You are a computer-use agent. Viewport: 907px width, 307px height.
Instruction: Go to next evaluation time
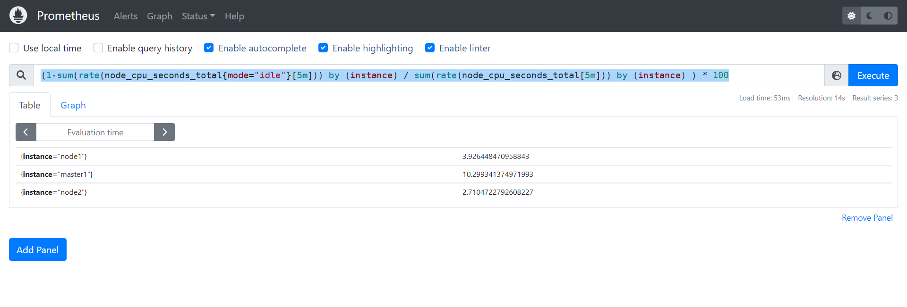click(x=164, y=132)
